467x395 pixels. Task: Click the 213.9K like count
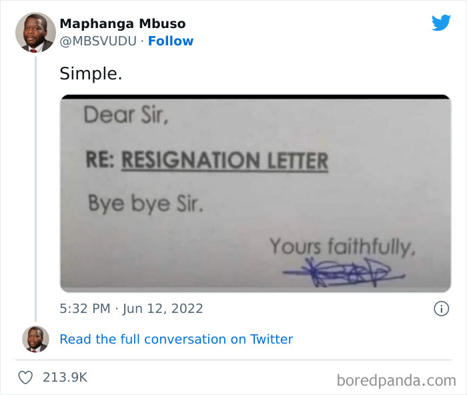(x=65, y=377)
